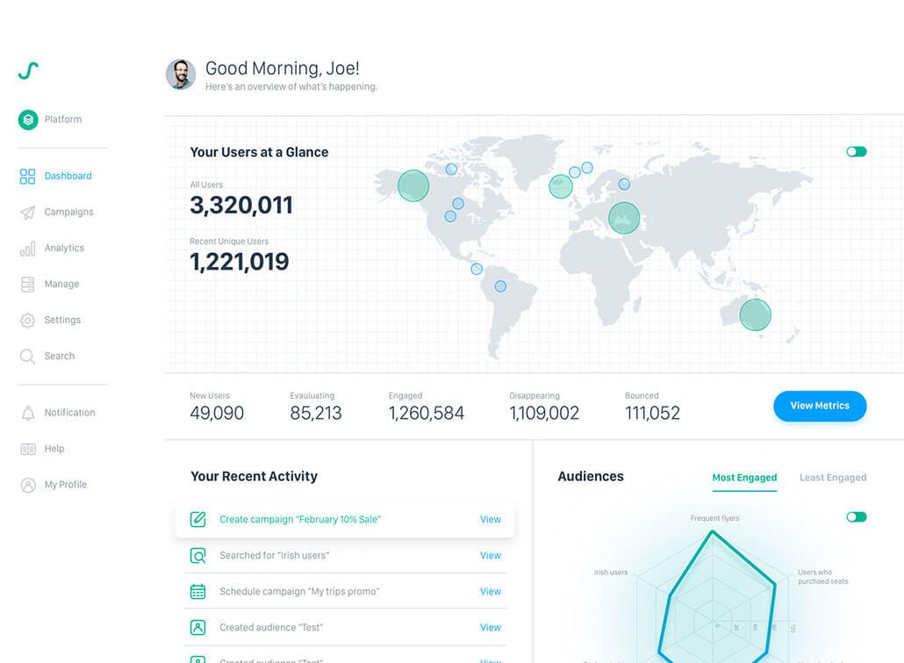Image resolution: width=904 pixels, height=663 pixels.
Task: Toggle the switch on the users map
Action: 856,151
